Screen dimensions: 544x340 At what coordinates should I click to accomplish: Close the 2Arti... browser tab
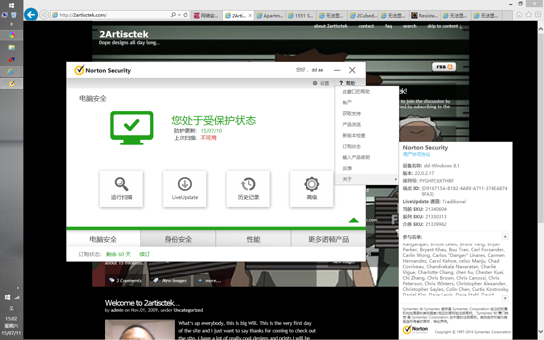click(x=250, y=15)
